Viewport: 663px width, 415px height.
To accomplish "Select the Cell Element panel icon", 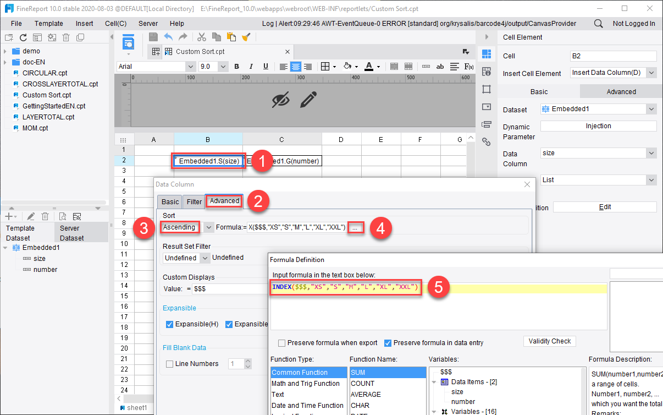I will point(487,53).
